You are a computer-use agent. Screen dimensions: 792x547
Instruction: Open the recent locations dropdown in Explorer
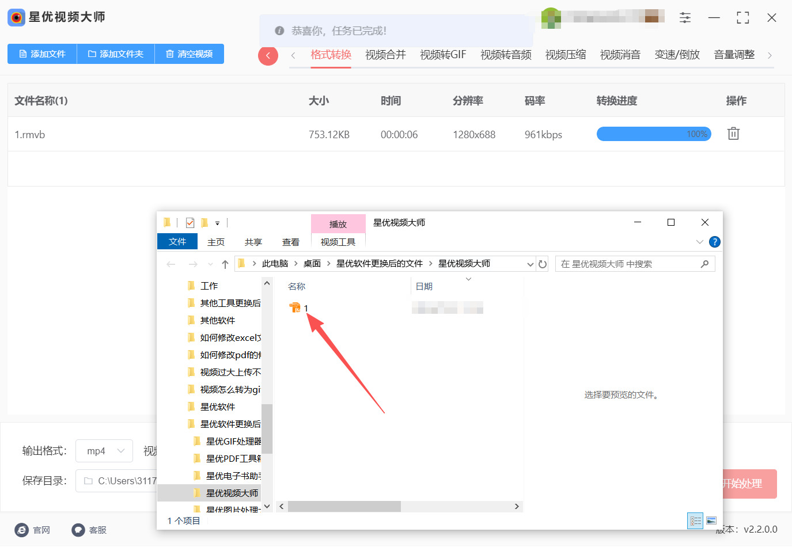210,264
